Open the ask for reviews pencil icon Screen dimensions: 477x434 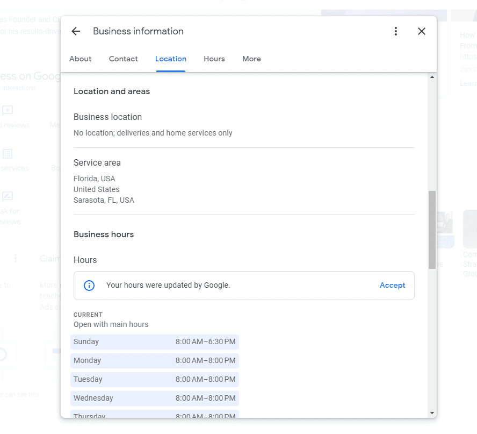[x=7, y=196]
